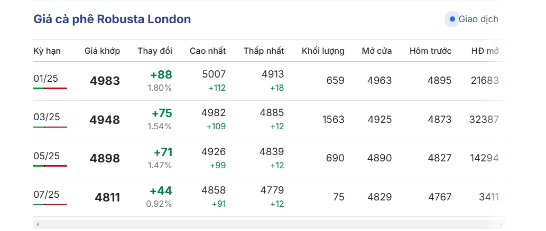546x231 pixels.
Task: Click the Giao dịch status label
Action: (x=478, y=19)
